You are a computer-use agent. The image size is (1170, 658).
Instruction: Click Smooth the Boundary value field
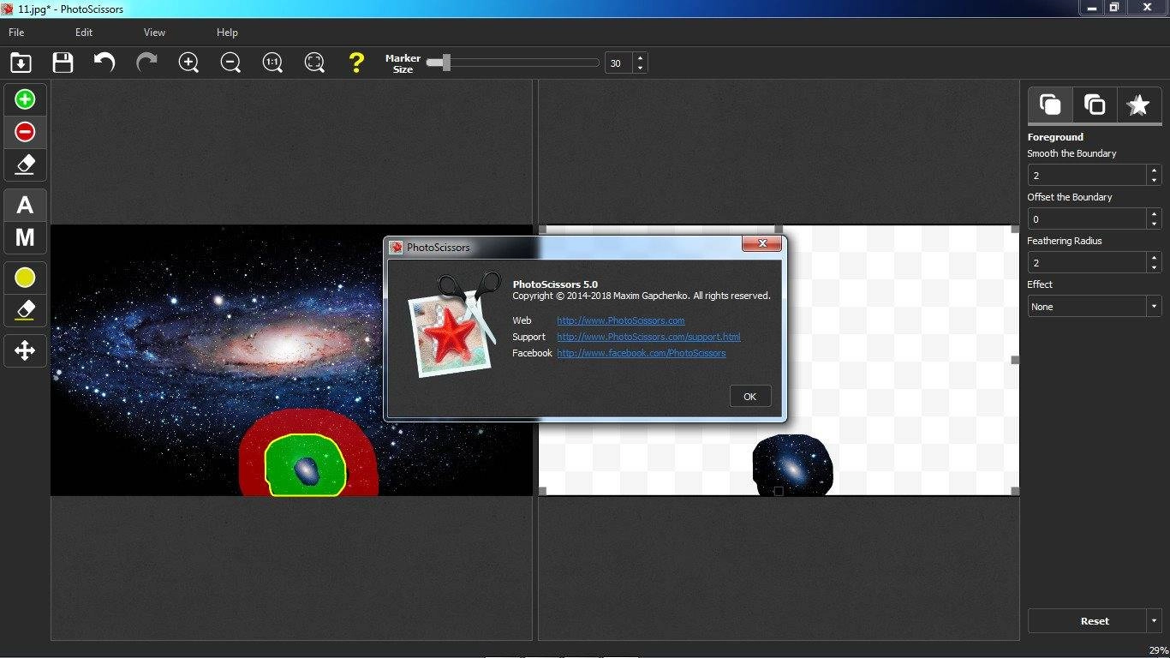(1087, 175)
